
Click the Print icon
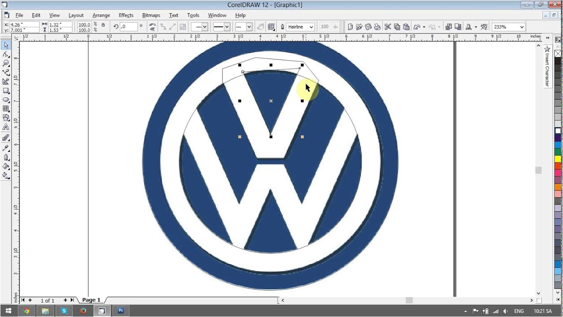point(378,27)
